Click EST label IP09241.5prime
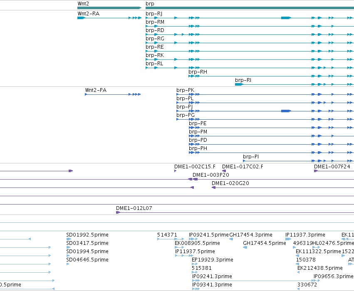 click(x=209, y=235)
